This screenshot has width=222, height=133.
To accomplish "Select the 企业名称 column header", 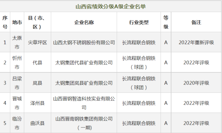I will tap(84, 22).
